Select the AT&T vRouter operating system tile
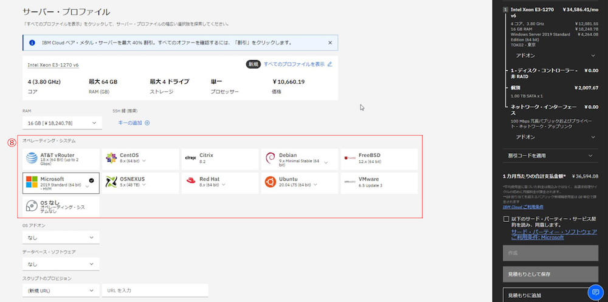Screen dimensions: 608x302 [x=60, y=159]
